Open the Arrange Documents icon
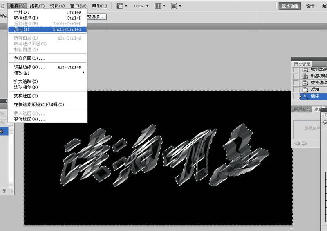The image size is (327, 231). [x=158, y=6]
